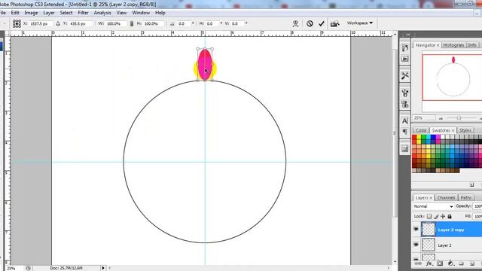
Task: Cancel the transform with the circle-slash icon
Action: [x=310, y=23]
